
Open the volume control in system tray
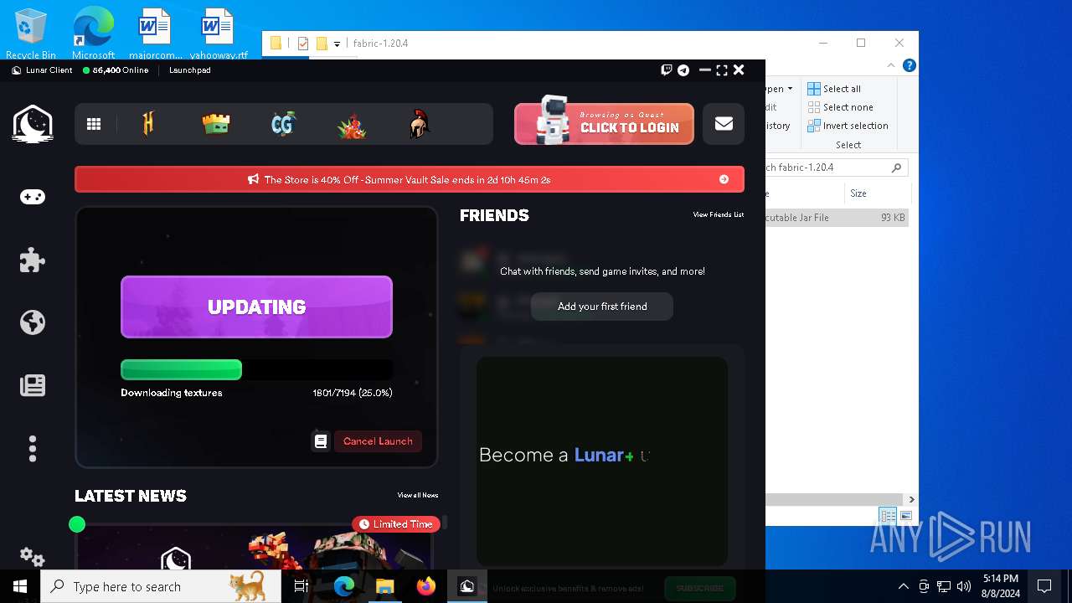tap(963, 586)
